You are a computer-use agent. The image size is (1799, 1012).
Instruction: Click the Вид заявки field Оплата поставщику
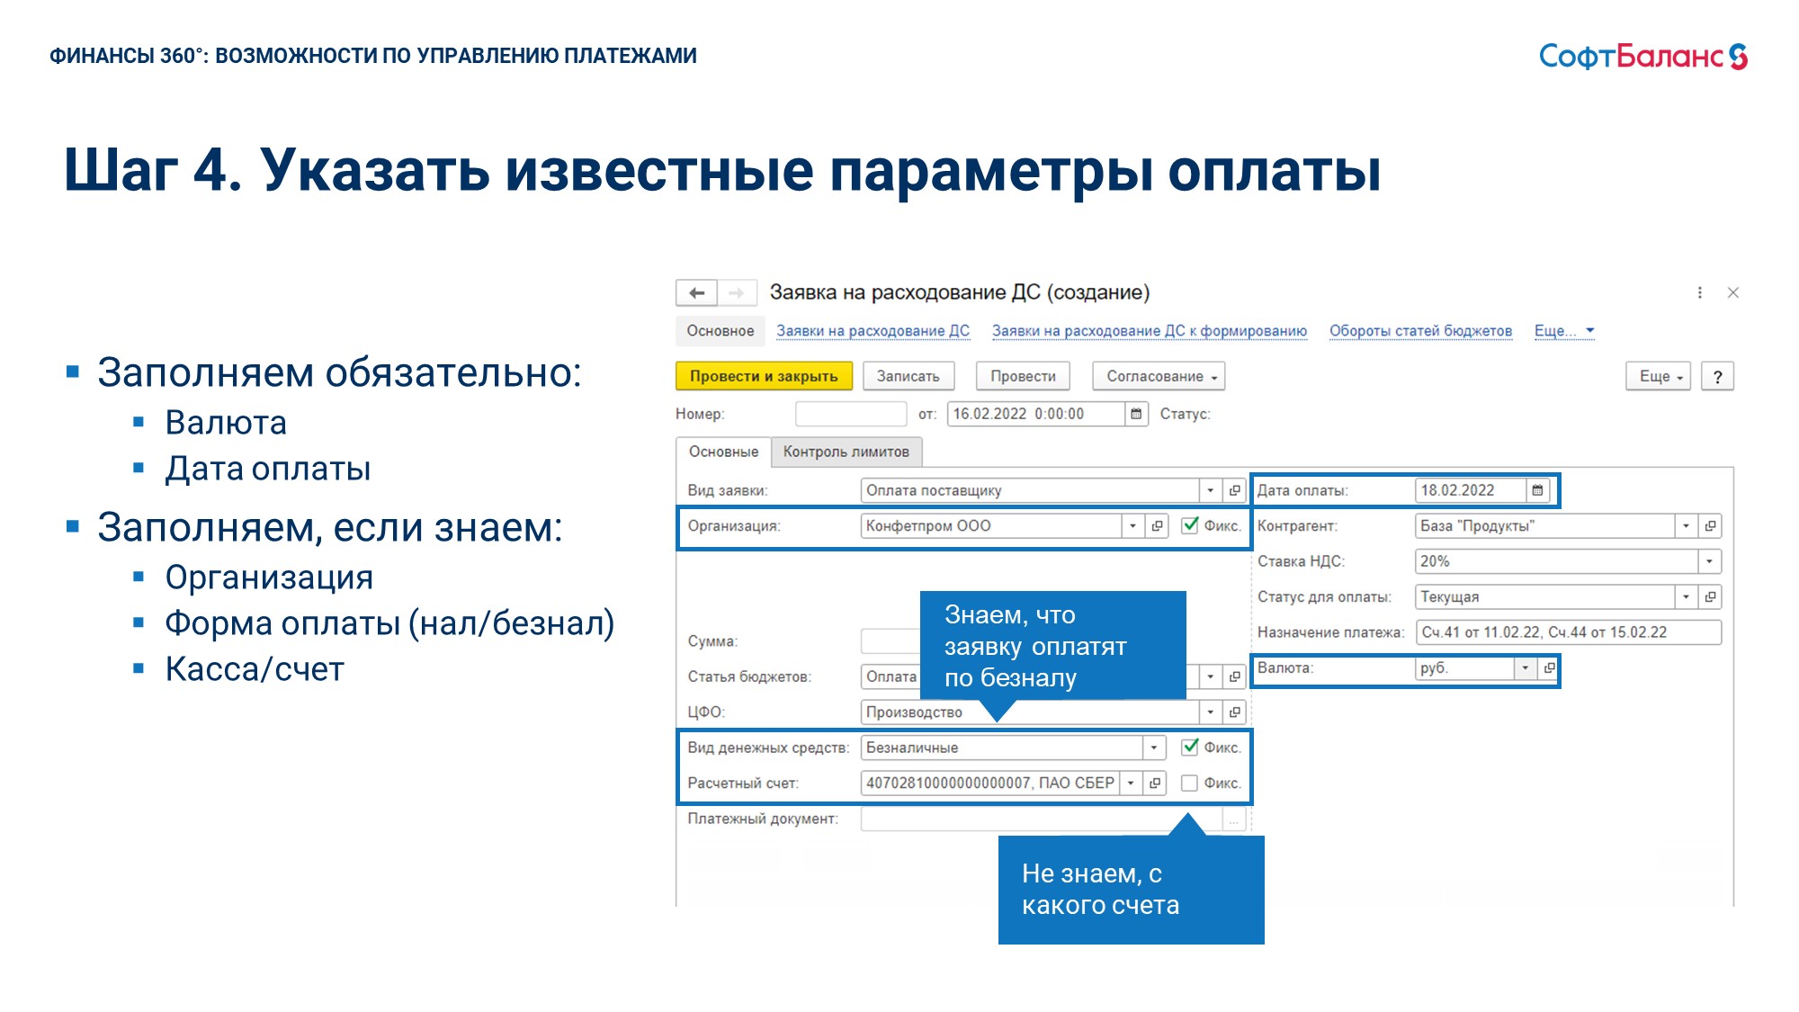(x=1031, y=490)
